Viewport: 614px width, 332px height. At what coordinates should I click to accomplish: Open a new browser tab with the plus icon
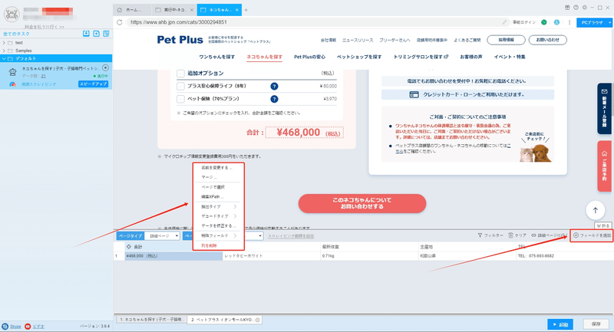[246, 10]
